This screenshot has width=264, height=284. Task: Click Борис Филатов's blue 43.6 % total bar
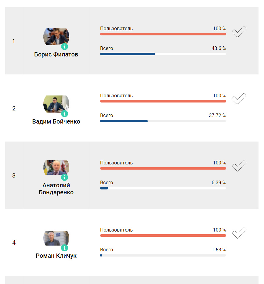128,54
